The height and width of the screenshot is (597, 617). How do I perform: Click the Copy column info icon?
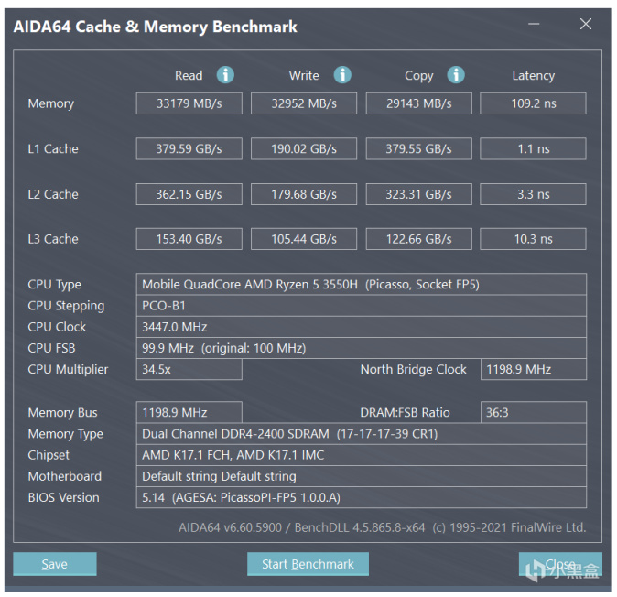[x=456, y=75]
